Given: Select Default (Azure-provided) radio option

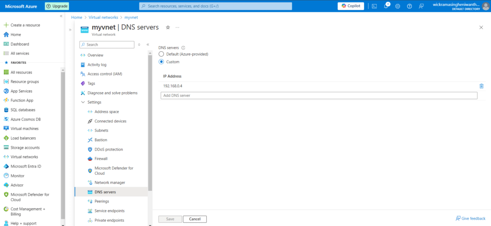Looking at the screenshot, I should [162, 54].
